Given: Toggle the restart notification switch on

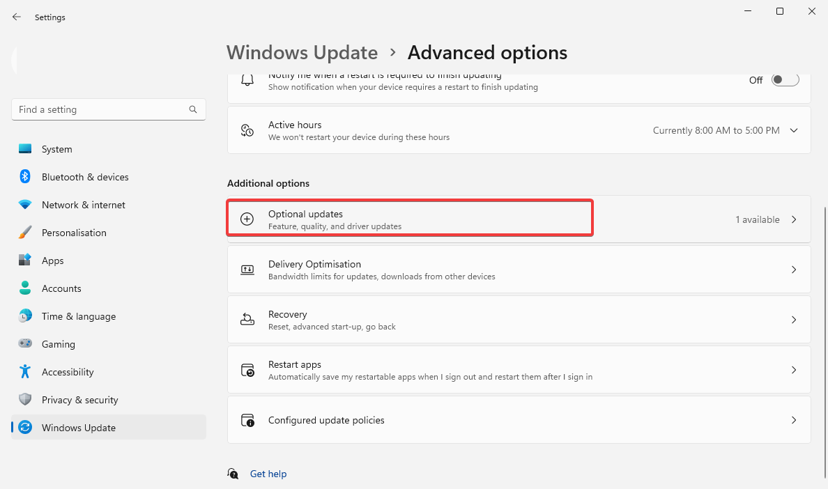Looking at the screenshot, I should pos(785,80).
